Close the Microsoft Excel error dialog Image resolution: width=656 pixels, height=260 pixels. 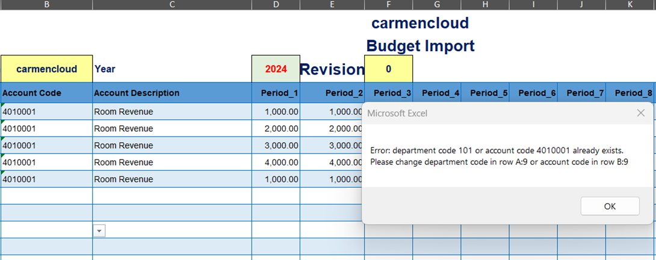pyautogui.click(x=641, y=113)
